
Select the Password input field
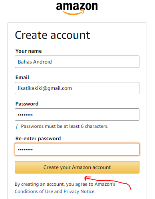coord(77,114)
